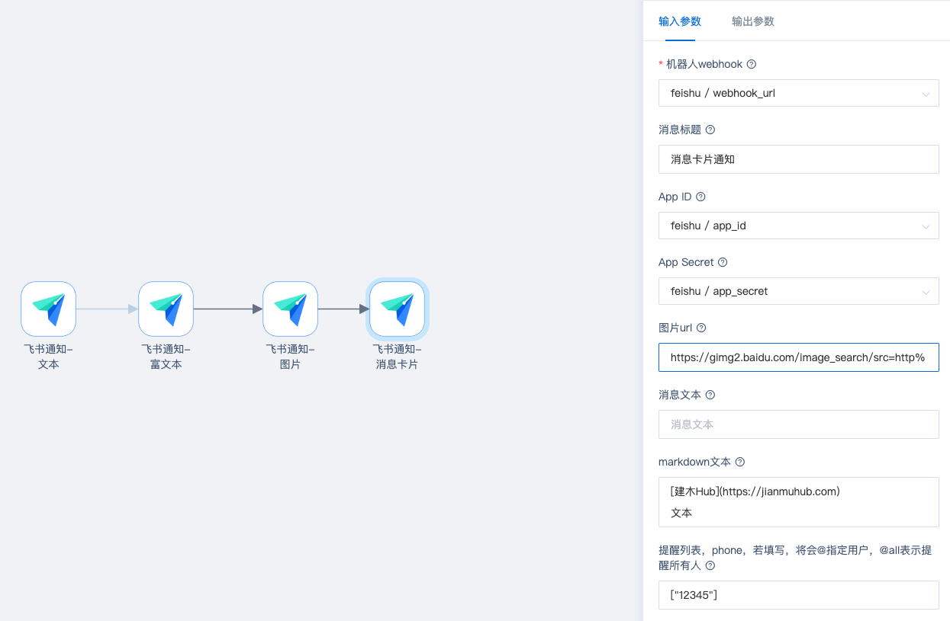Expand the feishu / app_id dropdown

point(799,226)
